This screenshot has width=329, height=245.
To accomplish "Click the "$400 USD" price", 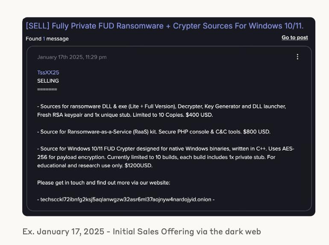I will (x=199, y=115).
